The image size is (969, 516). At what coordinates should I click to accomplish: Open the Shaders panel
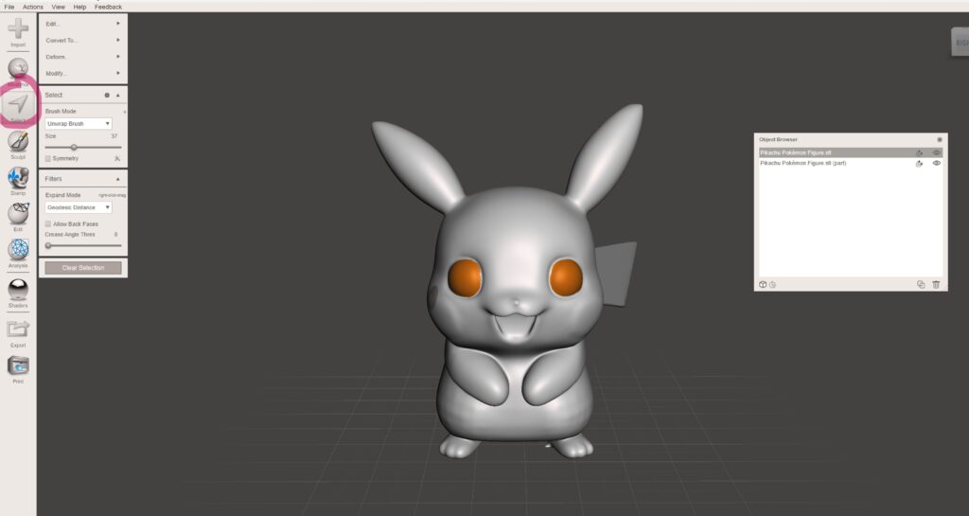click(x=18, y=291)
